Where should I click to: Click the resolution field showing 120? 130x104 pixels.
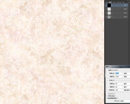(x=119, y=90)
